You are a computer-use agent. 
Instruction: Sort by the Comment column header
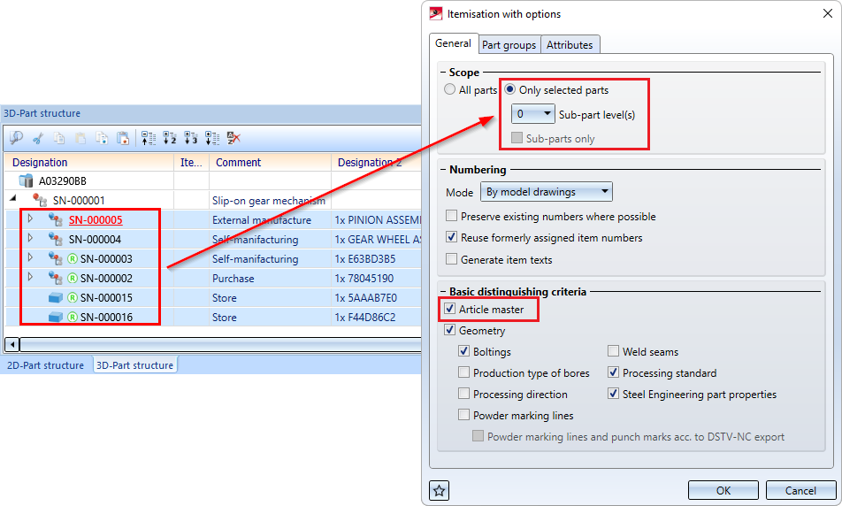tap(270, 162)
